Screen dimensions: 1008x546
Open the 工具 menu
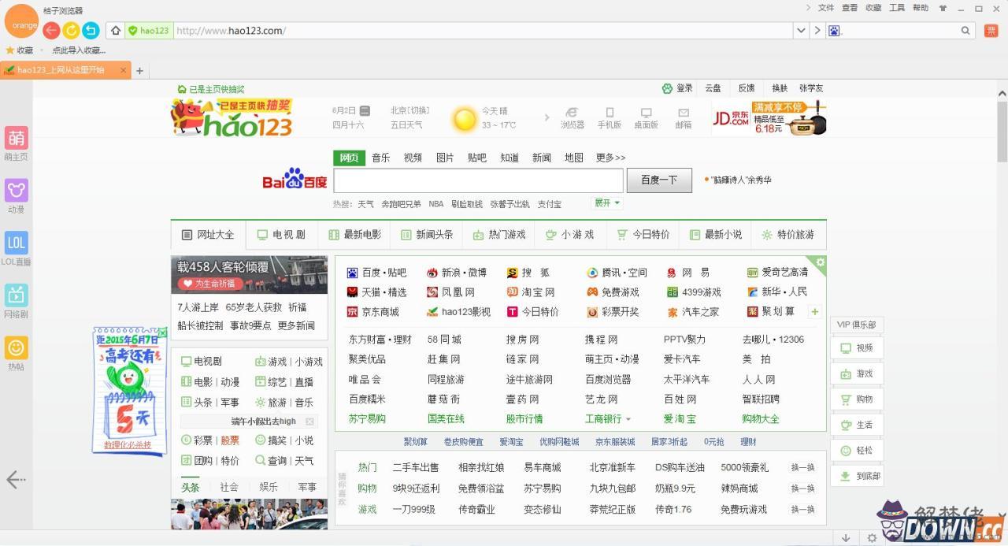(897, 8)
